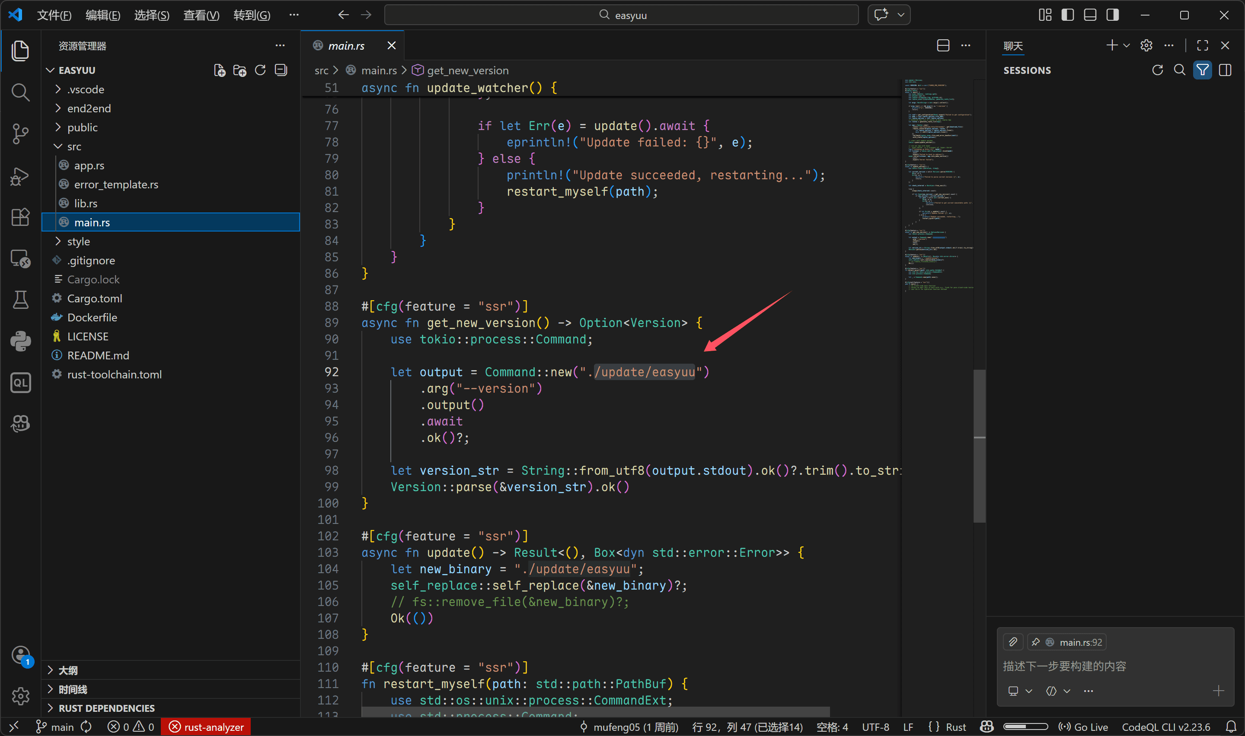1245x736 pixels.
Task: Collapse the src folder
Action: [x=73, y=146]
